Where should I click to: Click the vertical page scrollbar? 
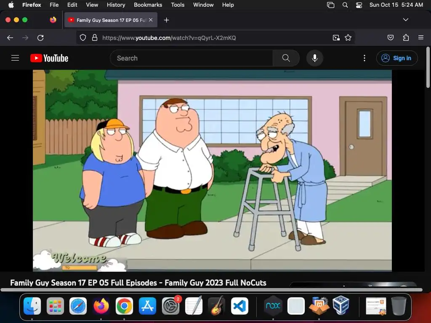pyautogui.click(x=428, y=68)
